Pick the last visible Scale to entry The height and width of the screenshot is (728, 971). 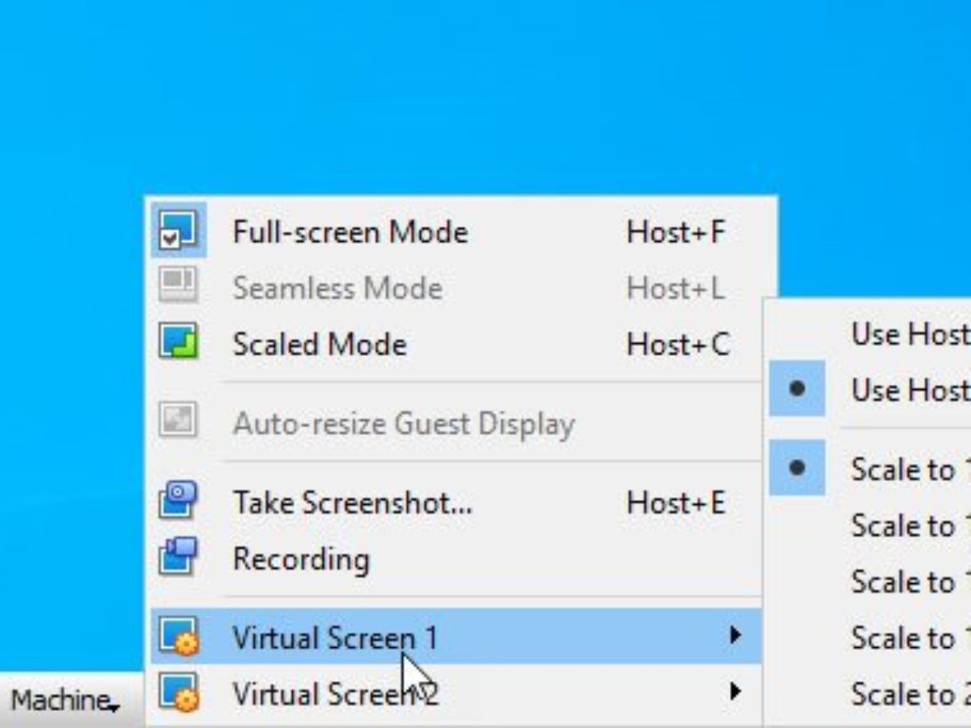869,694
